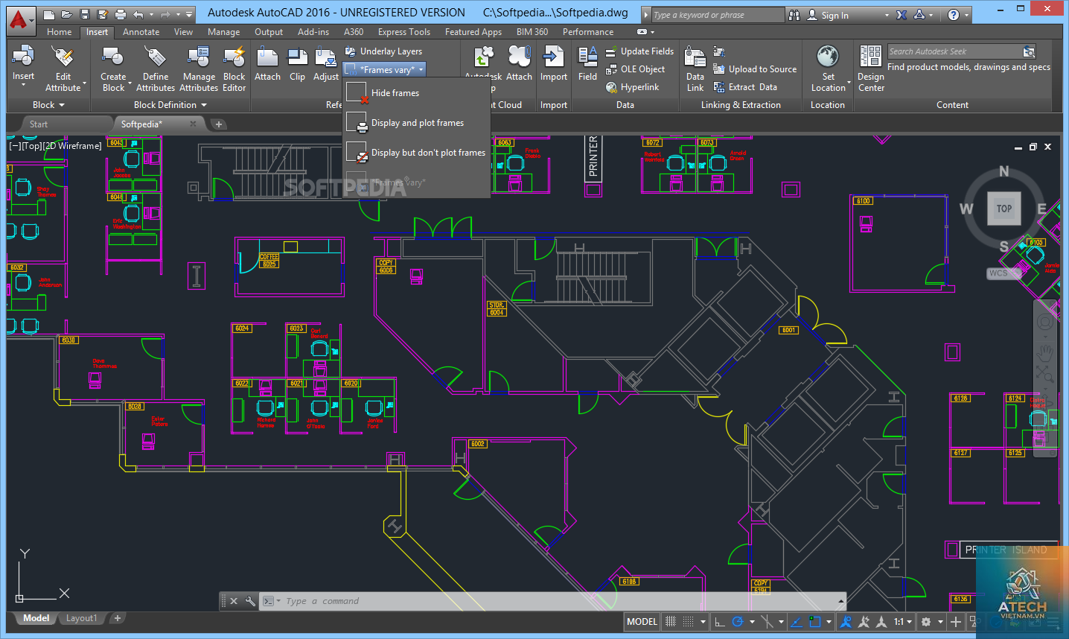
Task: Click the Clip reference icon
Action: (297, 57)
